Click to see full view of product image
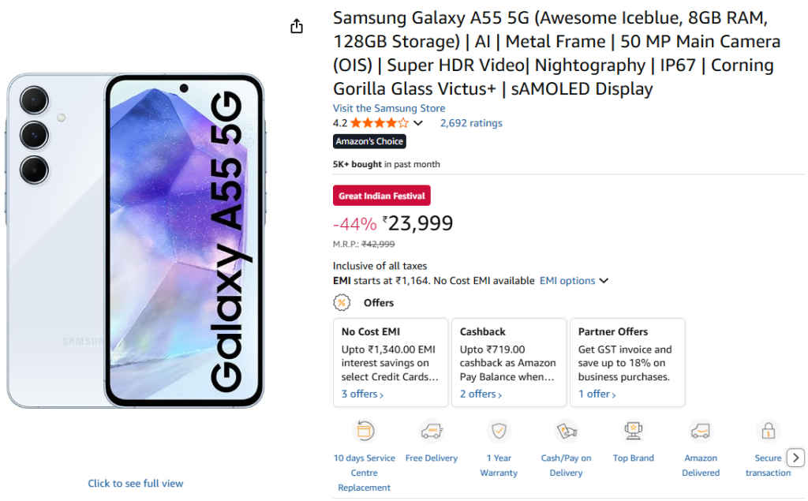 click(135, 483)
